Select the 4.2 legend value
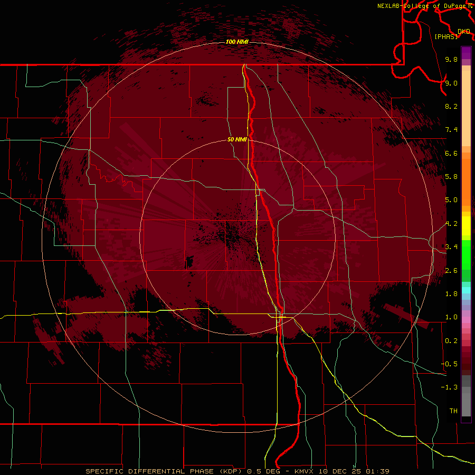 tap(451, 224)
